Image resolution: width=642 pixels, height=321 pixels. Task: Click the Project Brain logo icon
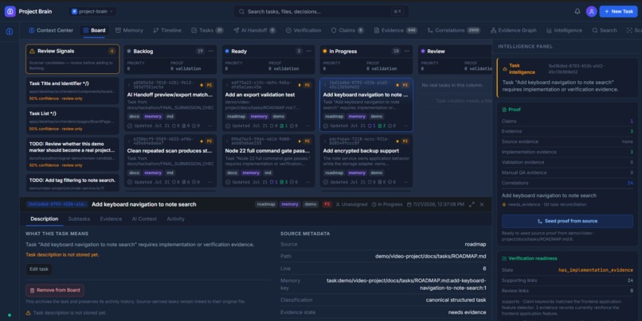pos(10,11)
